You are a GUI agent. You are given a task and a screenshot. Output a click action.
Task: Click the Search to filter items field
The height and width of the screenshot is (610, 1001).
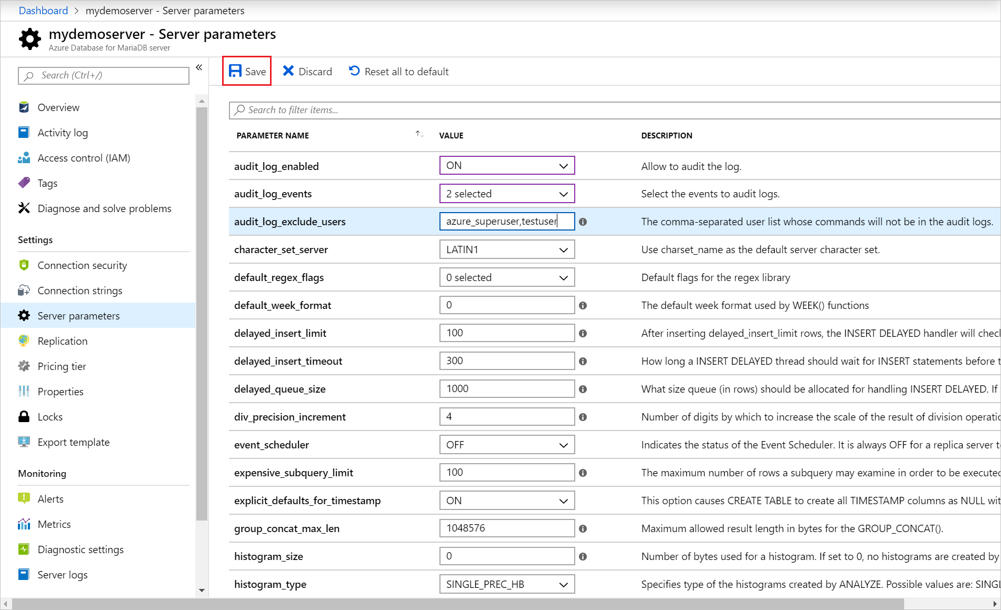coord(615,110)
